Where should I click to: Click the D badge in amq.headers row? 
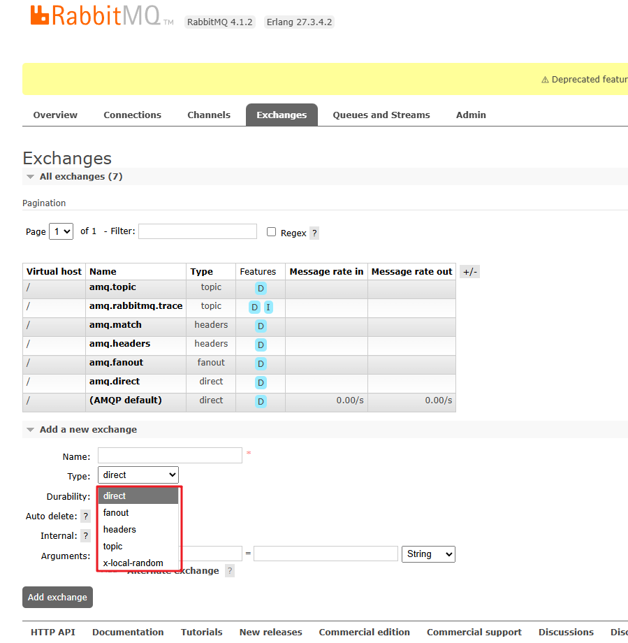pos(261,345)
